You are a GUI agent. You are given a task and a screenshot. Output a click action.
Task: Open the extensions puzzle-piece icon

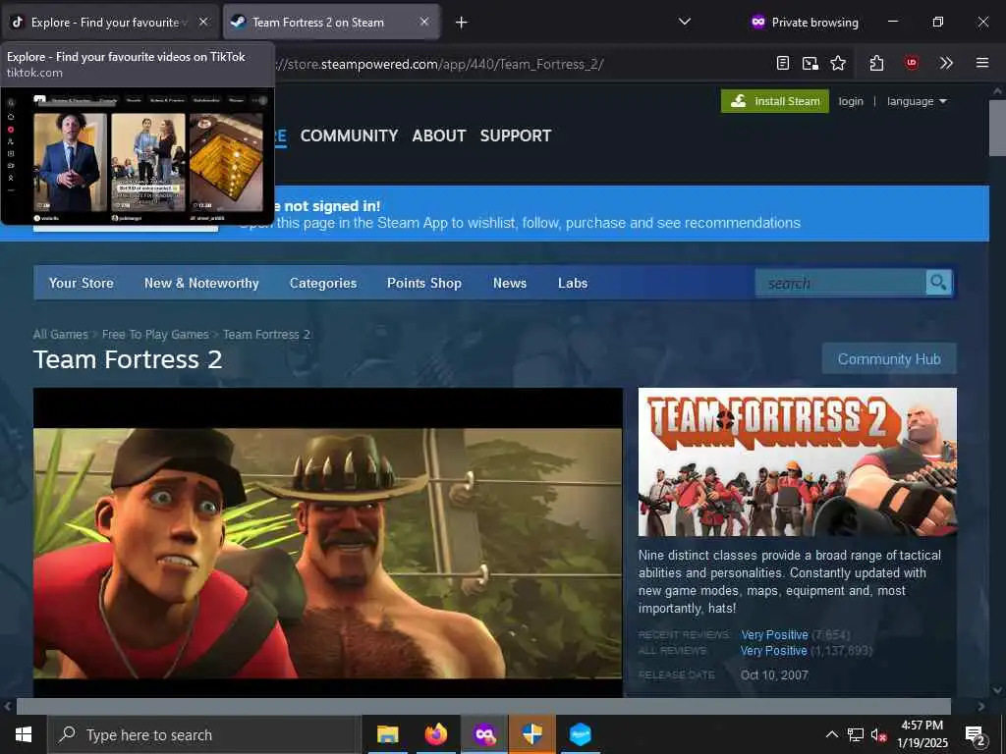(x=877, y=63)
